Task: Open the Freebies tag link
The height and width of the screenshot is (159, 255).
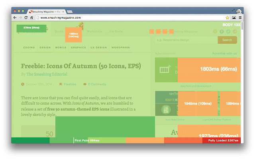Action: click(70, 84)
